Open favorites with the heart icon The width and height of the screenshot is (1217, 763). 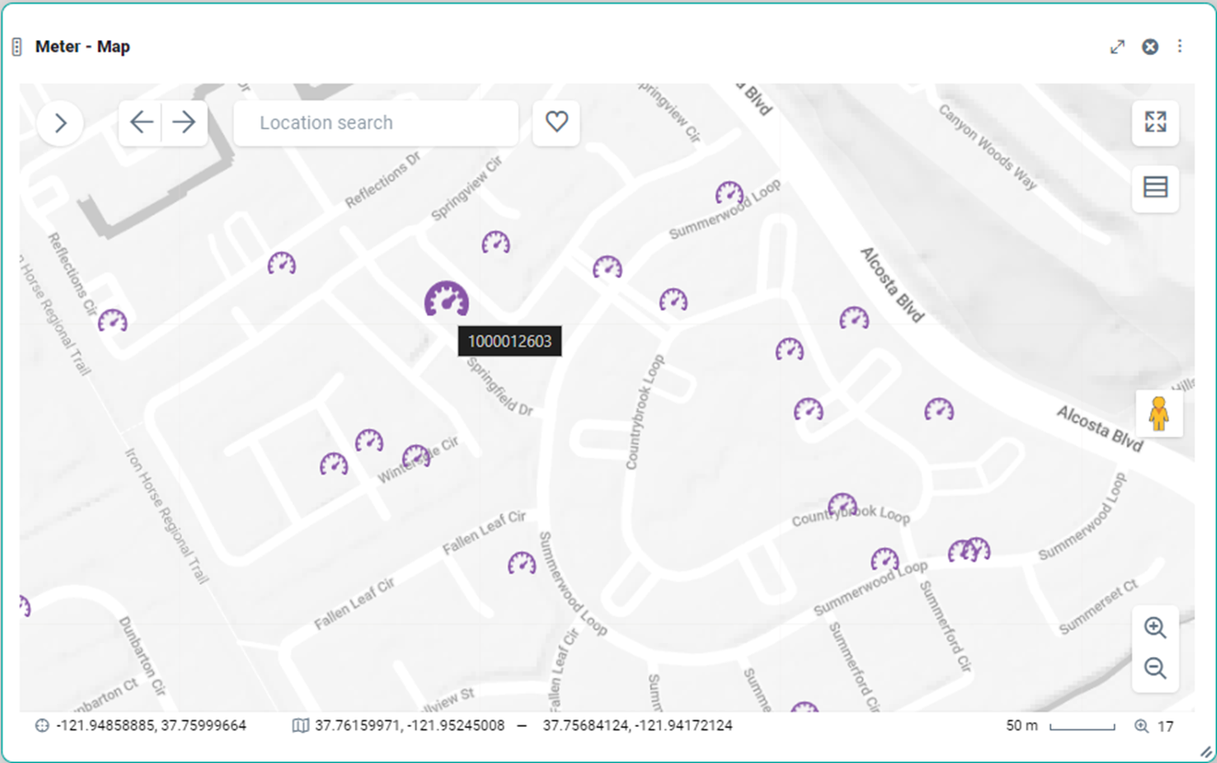556,122
